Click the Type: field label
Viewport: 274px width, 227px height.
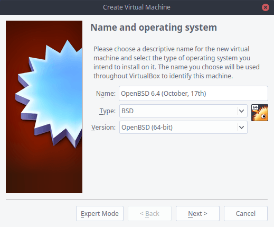coord(108,111)
